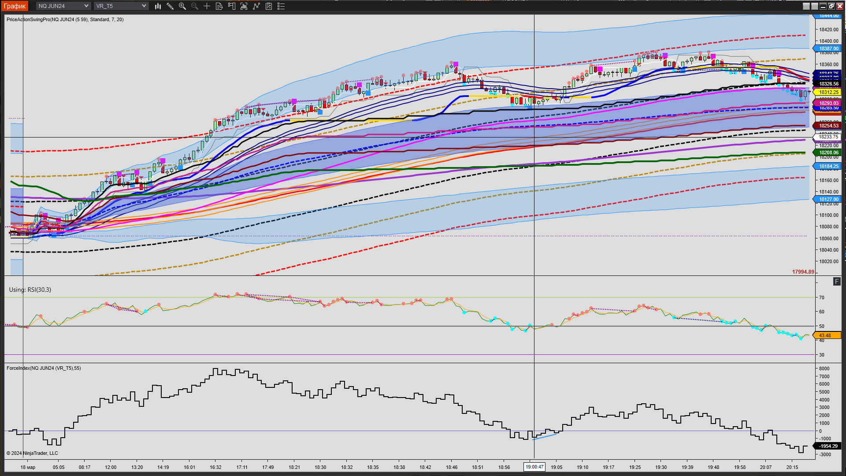
Task: Click the 16:32 time axis label
Action: tap(215, 467)
